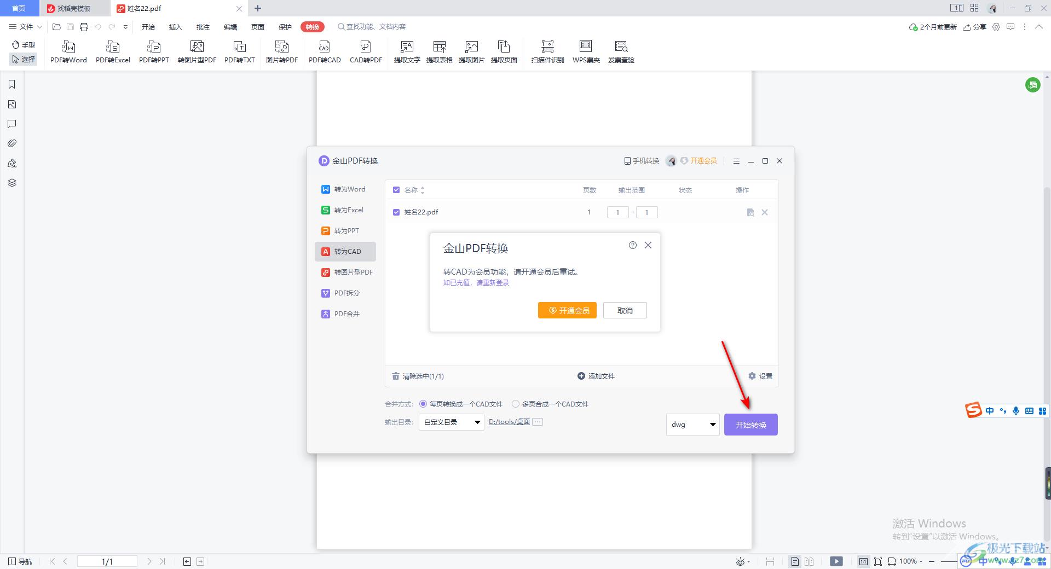Switch to the 批注 ribbon tab
The width and height of the screenshot is (1051, 569).
203,27
